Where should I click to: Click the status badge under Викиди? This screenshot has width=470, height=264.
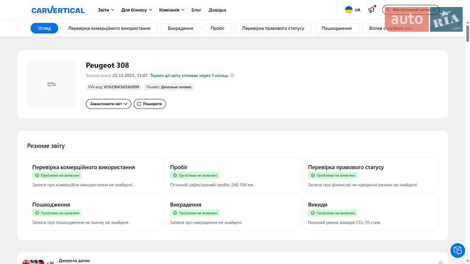333,213
